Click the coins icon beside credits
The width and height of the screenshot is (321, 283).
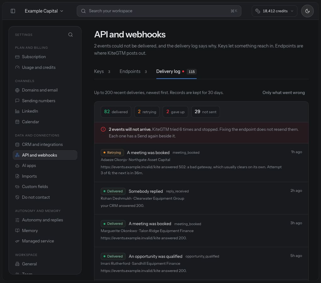tap(258, 11)
